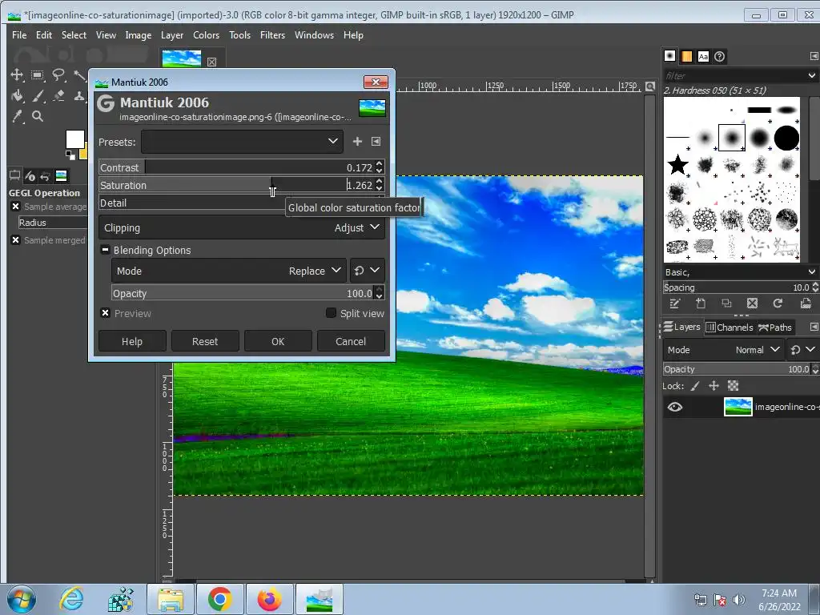Viewport: 820px width, 615px height.
Task: Open the Patterns tab in right dock
Action: (686, 56)
